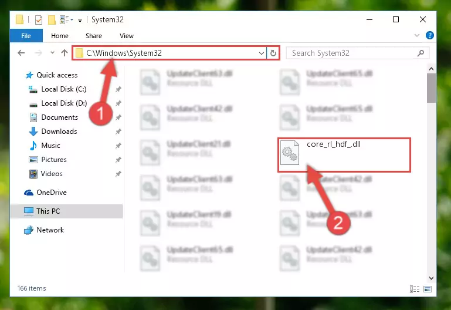The image size is (451, 310).
Task: Open Local Disk (D:) in sidebar
Action: point(58,103)
